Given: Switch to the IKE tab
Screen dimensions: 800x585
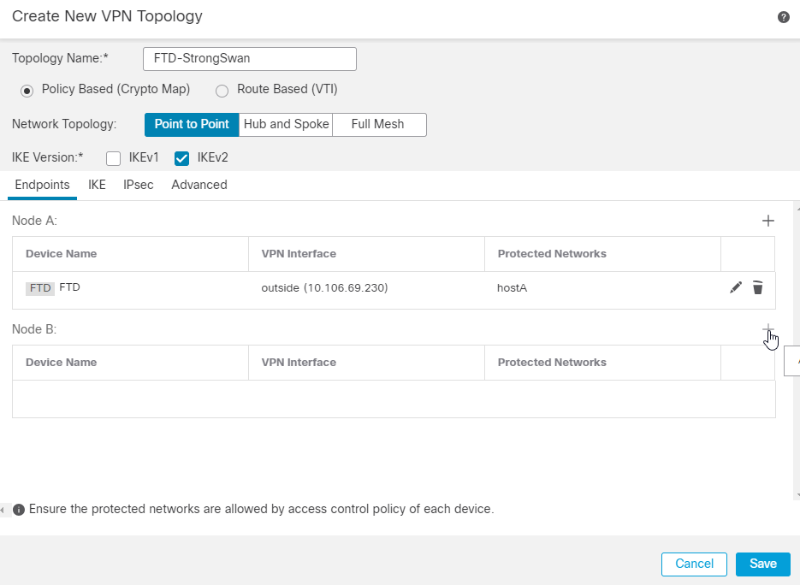Looking at the screenshot, I should coord(97,185).
